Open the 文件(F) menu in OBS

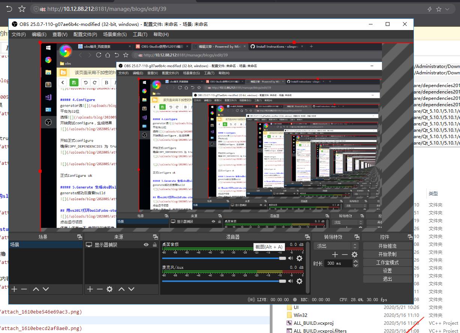(x=19, y=34)
